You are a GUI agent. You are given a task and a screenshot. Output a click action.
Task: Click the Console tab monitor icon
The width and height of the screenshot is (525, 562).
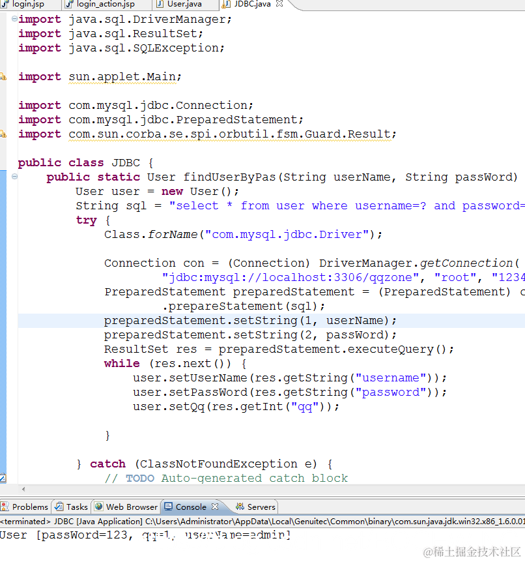coord(168,507)
